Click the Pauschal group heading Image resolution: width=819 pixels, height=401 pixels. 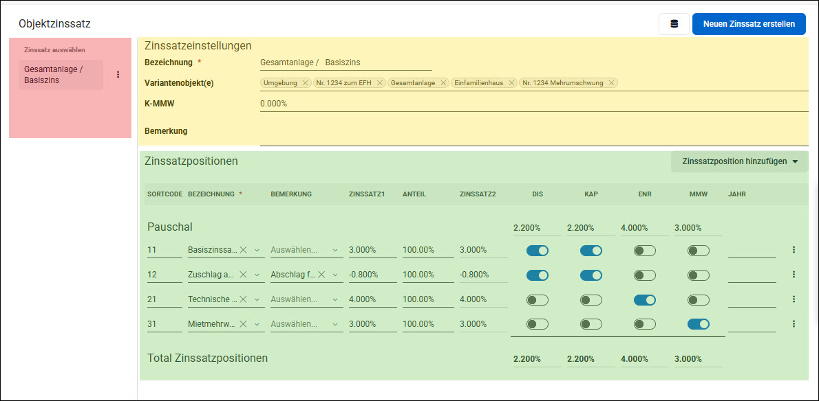click(170, 227)
